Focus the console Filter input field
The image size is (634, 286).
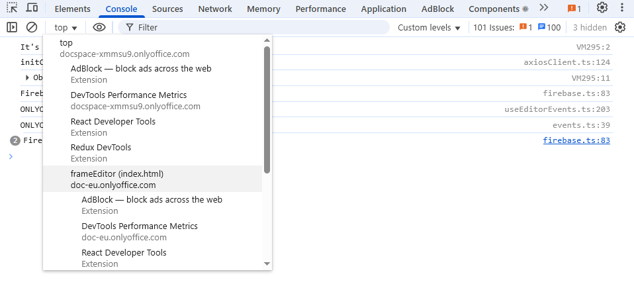coord(253,28)
